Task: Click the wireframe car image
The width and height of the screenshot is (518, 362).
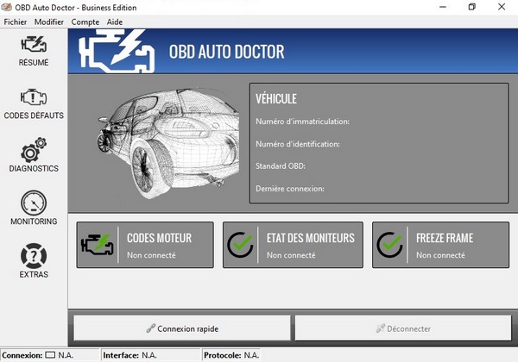Action: (x=168, y=143)
